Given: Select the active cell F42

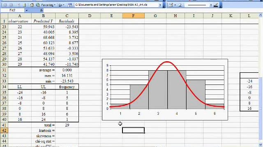Looking at the screenshot, I should pyautogui.click(x=133, y=130).
